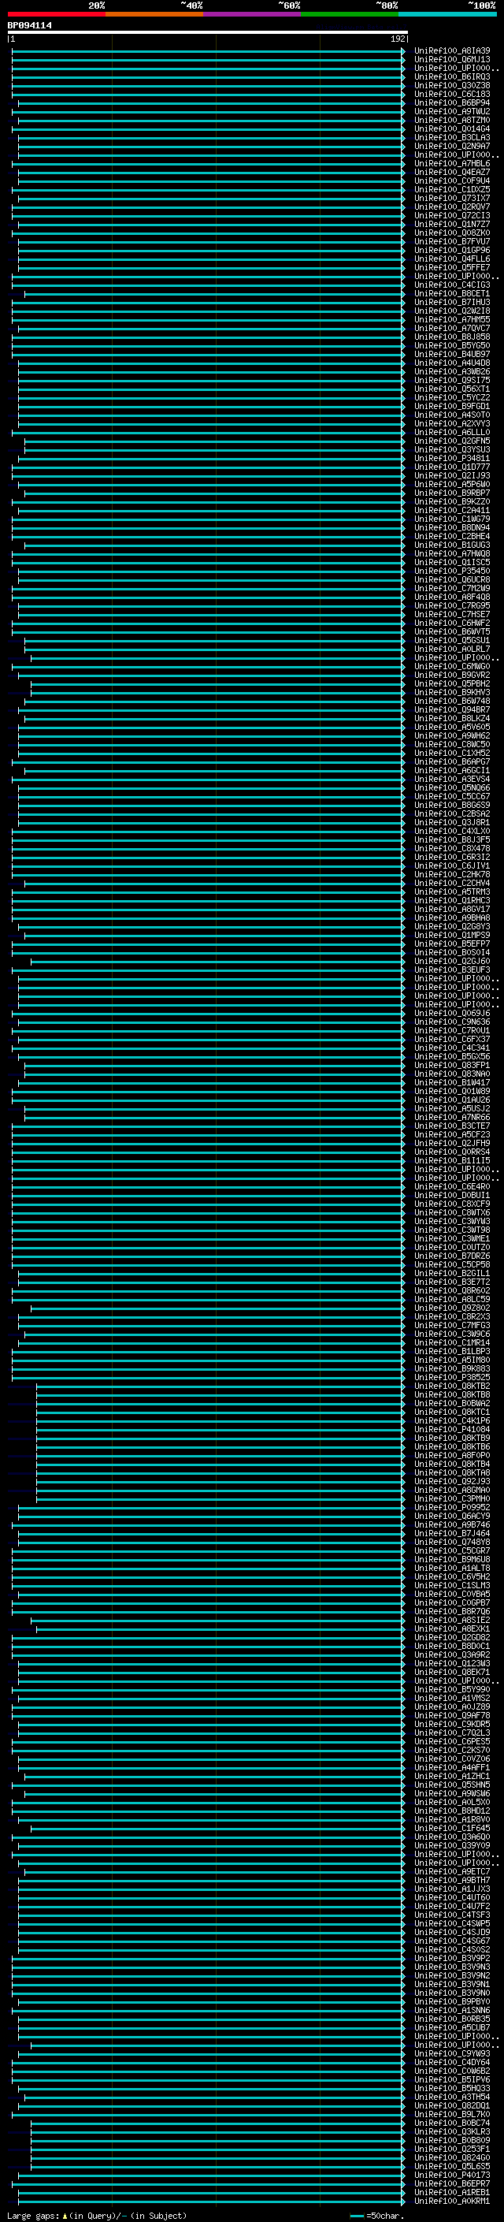Screen dimensions: 504x2222
Task: Open hit UniRef100_B3CLA3
Action: [x=451, y=137]
